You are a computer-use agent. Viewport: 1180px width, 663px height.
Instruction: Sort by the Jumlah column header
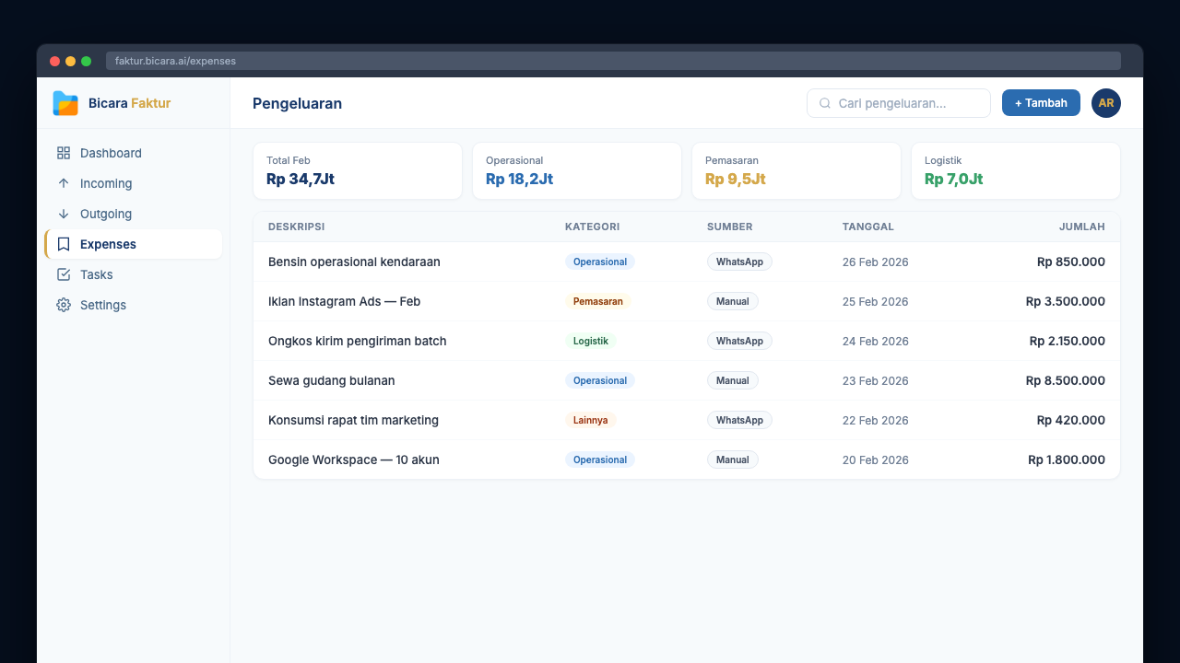1081,227
